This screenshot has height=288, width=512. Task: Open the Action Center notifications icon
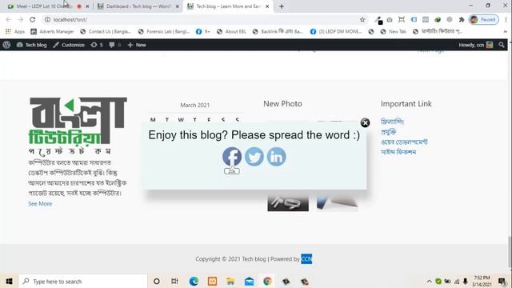[x=502, y=281]
